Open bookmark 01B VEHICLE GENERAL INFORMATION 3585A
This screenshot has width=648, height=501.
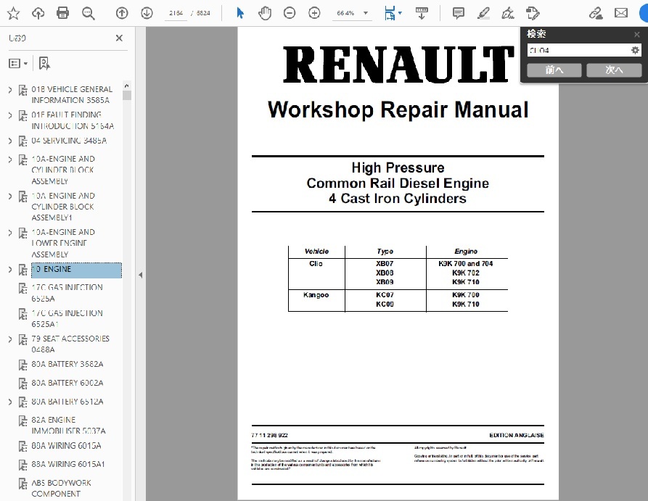pyautogui.click(x=72, y=94)
